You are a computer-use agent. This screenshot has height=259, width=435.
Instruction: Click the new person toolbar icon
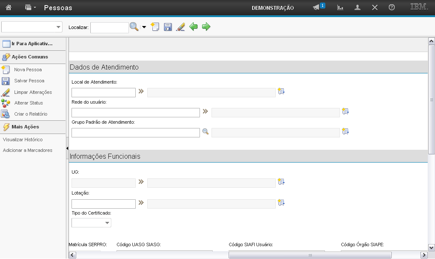pos(155,27)
